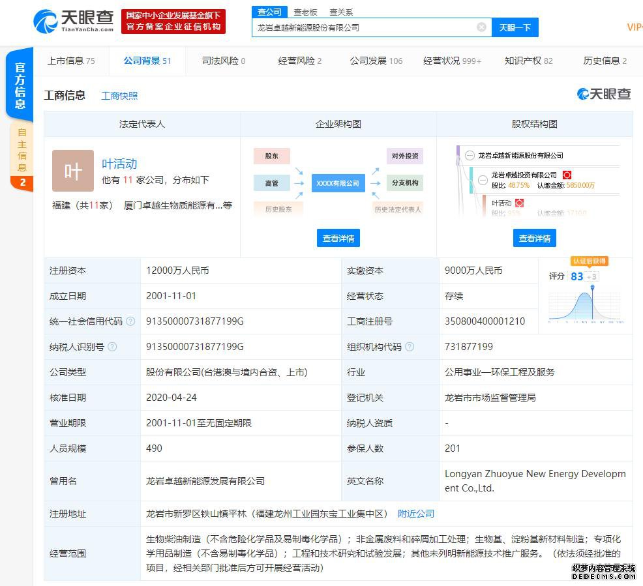Clear the search box with the X icon
The height and width of the screenshot is (586, 643).
point(482,27)
